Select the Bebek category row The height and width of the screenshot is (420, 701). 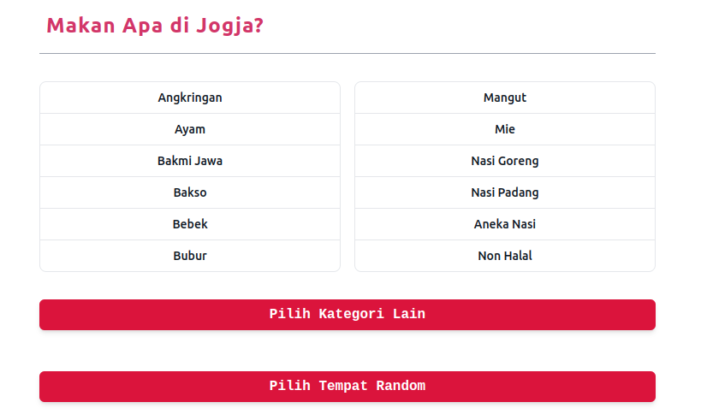(x=190, y=224)
